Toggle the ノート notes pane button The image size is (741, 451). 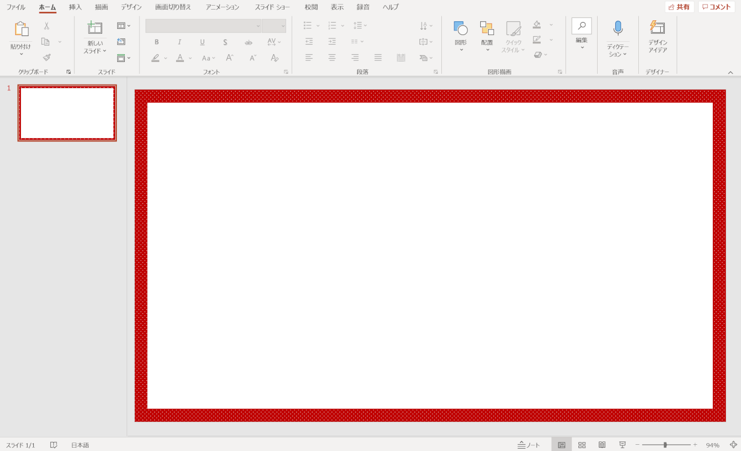pyautogui.click(x=529, y=445)
